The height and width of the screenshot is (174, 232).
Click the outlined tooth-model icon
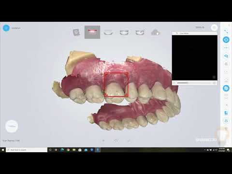226,120
